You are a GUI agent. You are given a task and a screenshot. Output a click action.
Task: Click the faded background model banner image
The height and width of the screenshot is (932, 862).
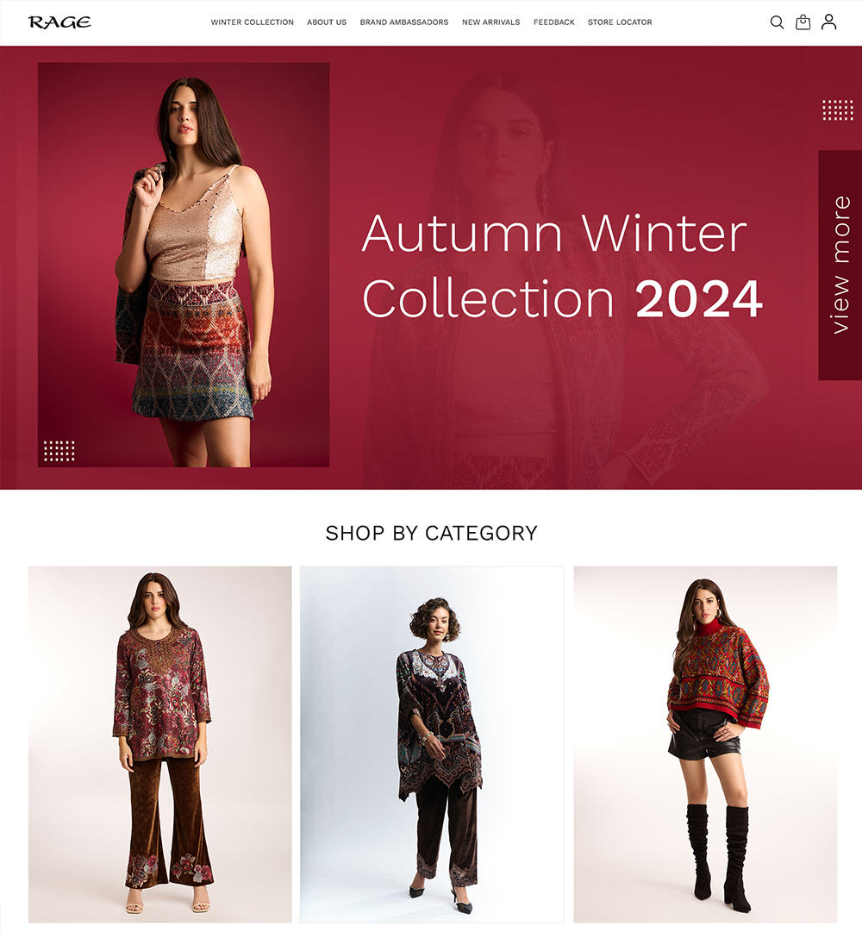coord(565,279)
